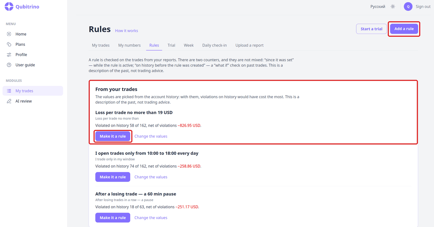Make the 60 min pause rule
Image resolution: width=434 pixels, height=227 pixels.
113,218
